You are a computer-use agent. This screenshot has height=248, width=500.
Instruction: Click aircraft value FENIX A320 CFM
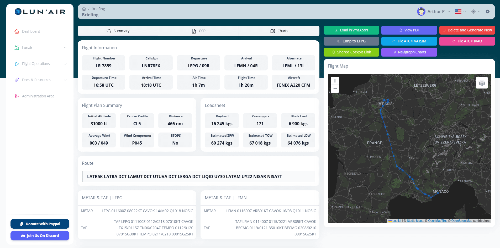[293, 85]
